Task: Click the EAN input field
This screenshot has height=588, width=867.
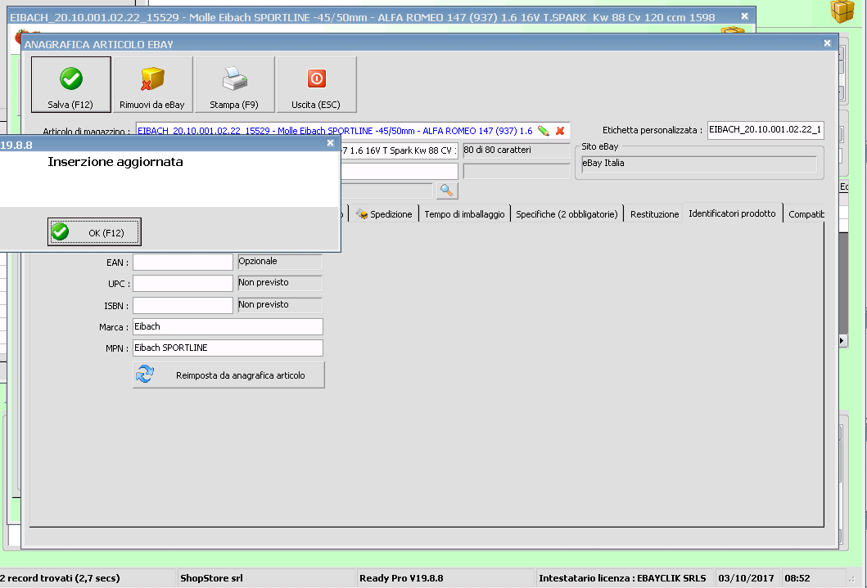Action: tap(183, 263)
